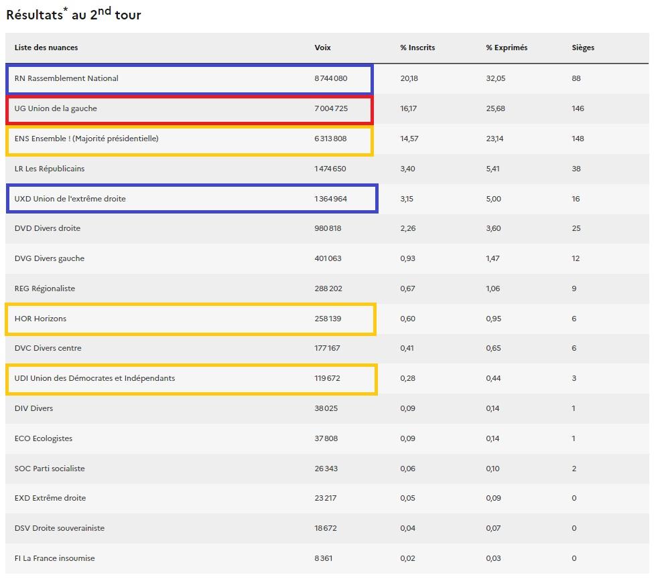
Task: Select the "FI La France insoumise" label
Action: pyautogui.click(x=54, y=559)
